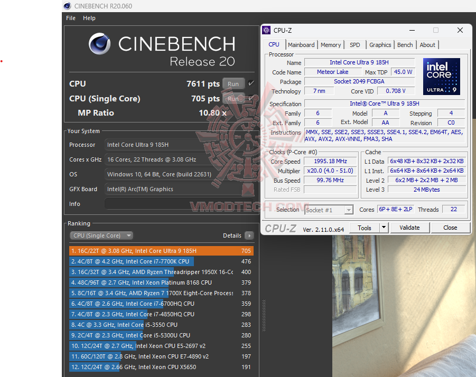The image size is (476, 377).
Task: Click the Technology value 7 nm
Action: pos(319,91)
